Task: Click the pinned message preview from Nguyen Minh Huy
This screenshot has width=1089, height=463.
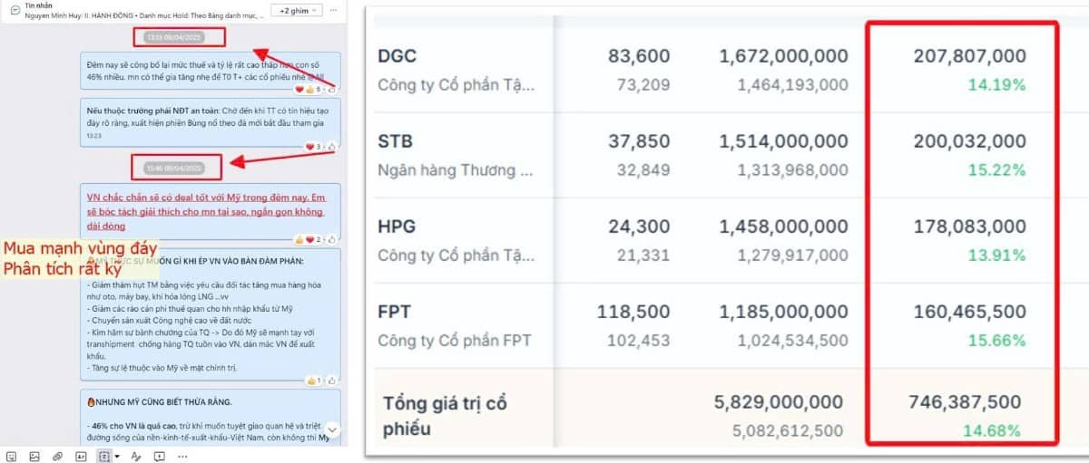Action: click(x=136, y=15)
